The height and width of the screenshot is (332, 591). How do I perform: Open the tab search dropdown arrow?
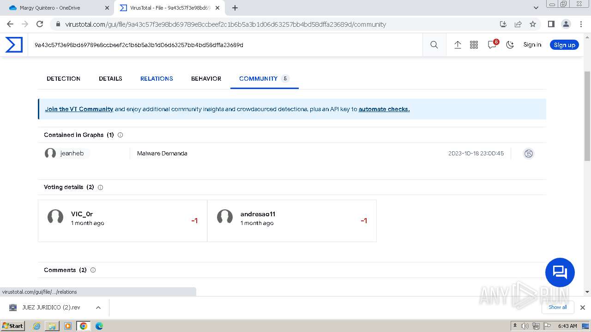click(x=536, y=8)
